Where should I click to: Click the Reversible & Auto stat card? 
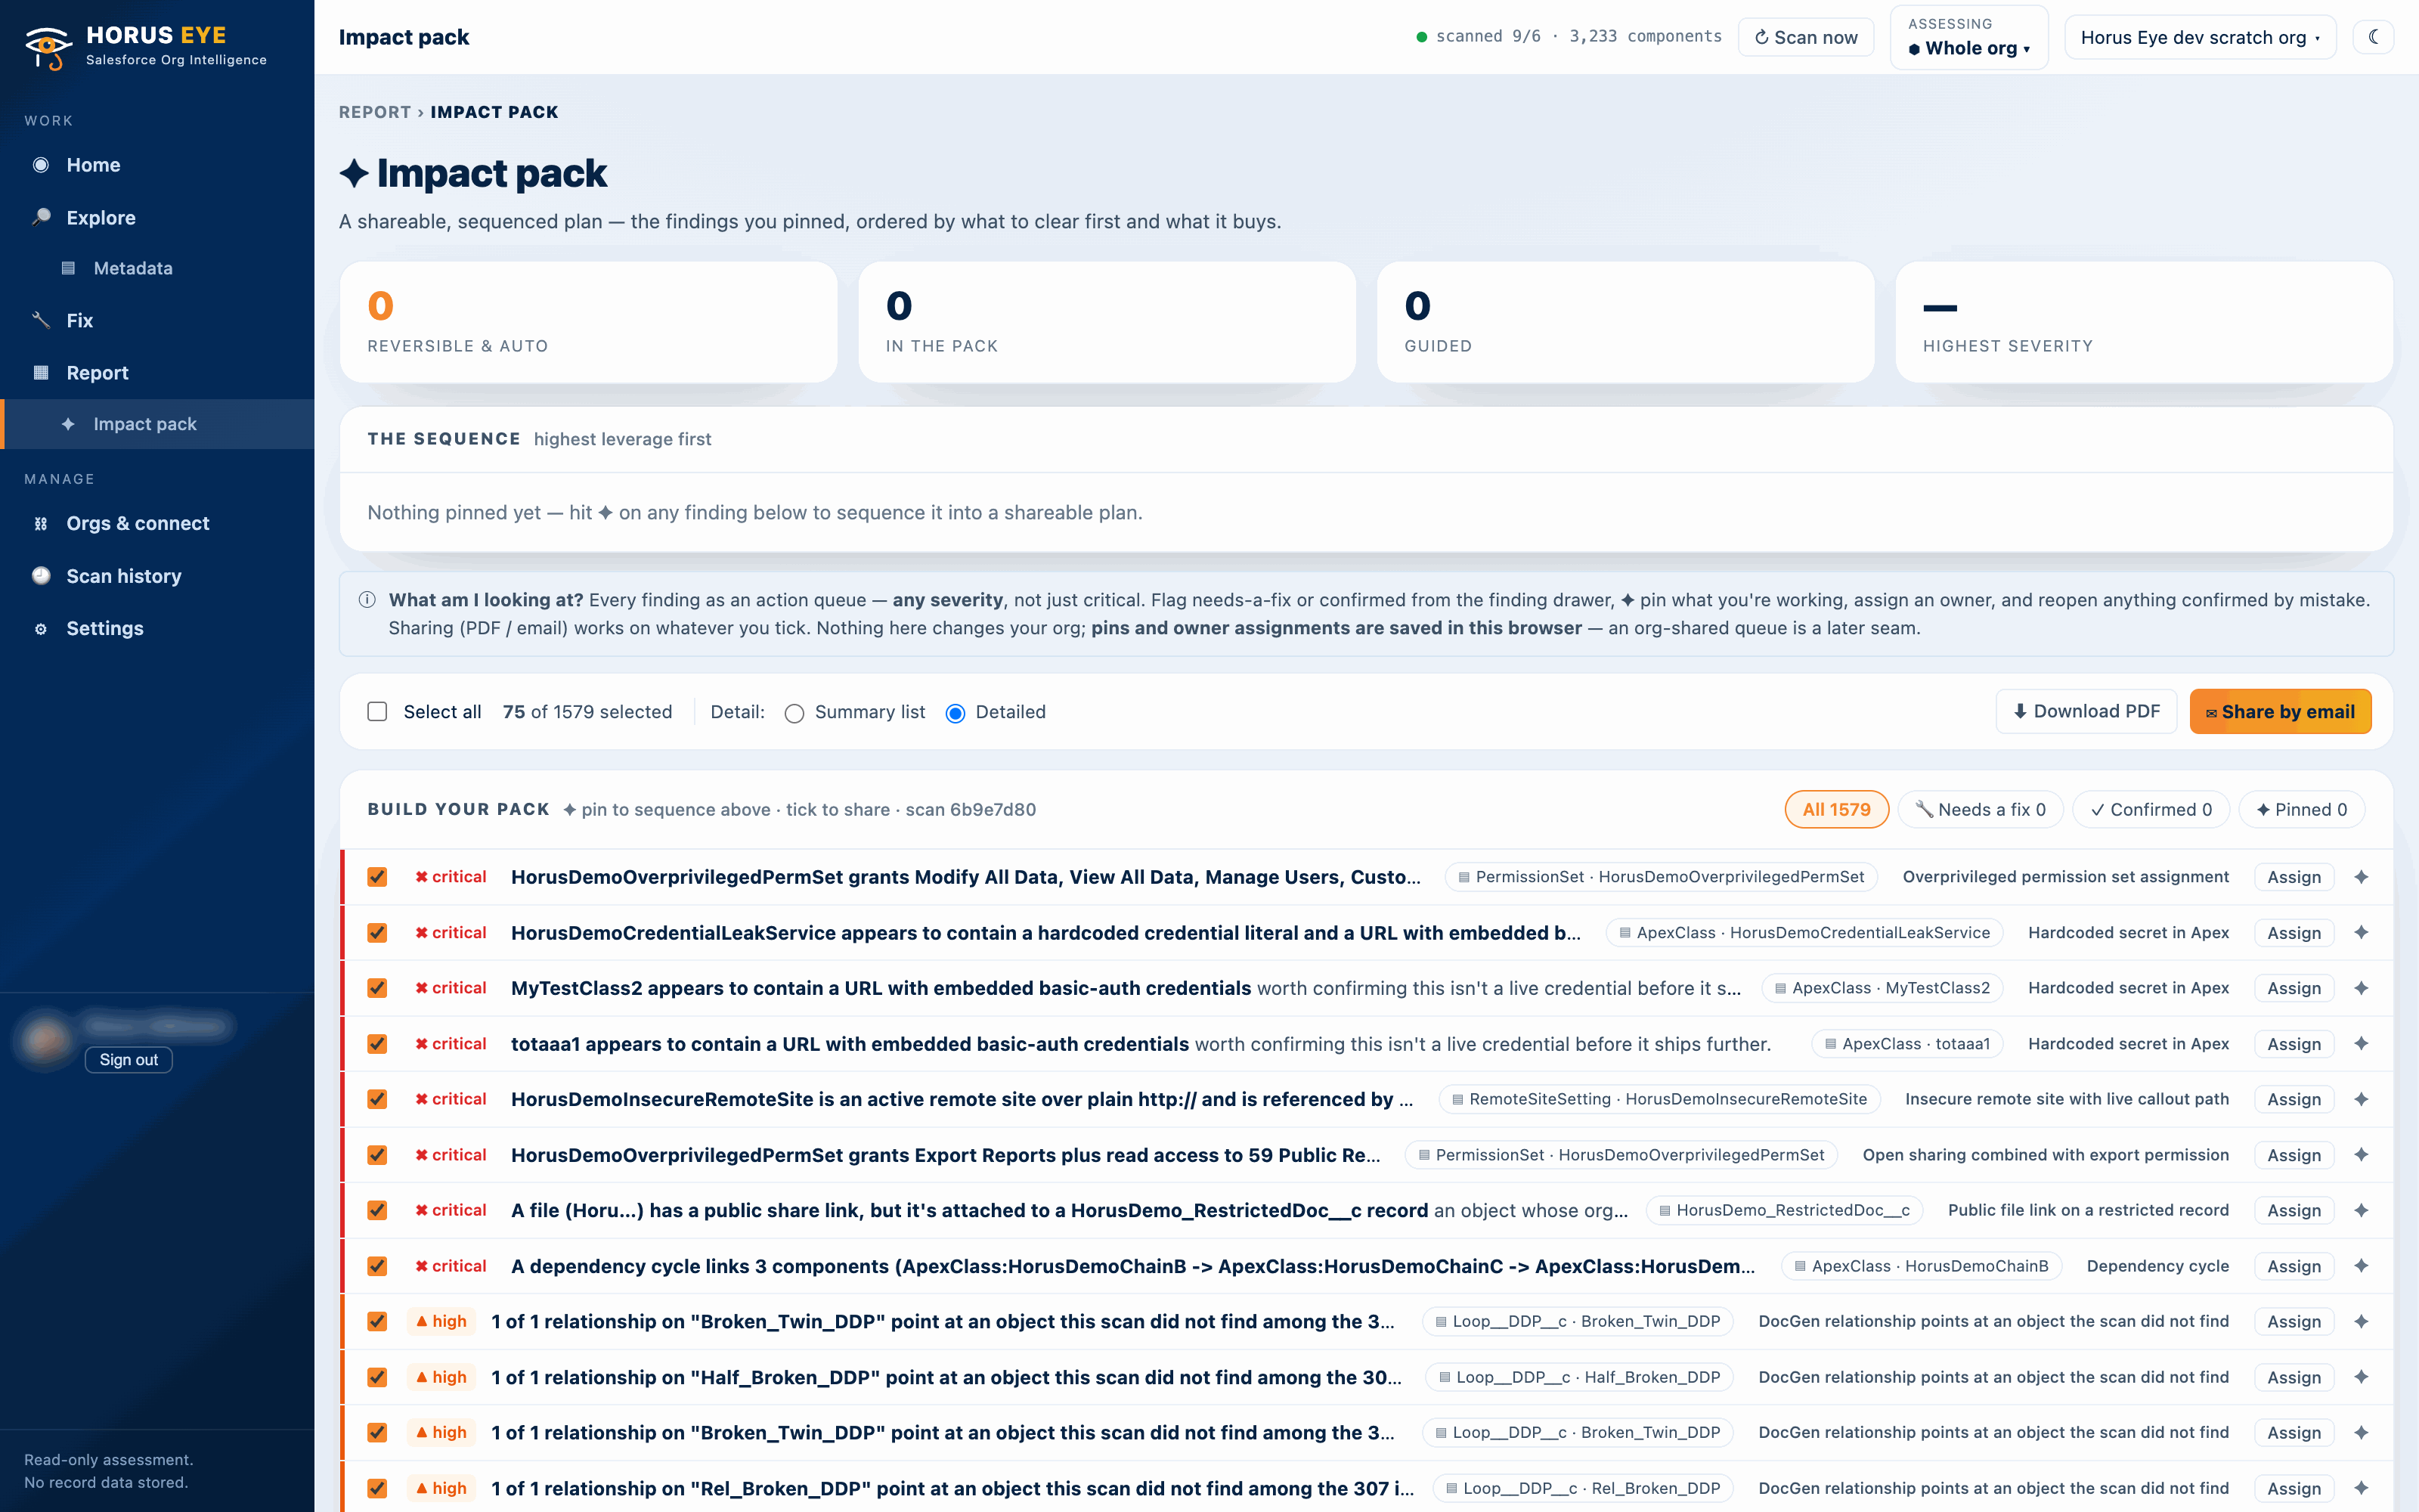(589, 322)
